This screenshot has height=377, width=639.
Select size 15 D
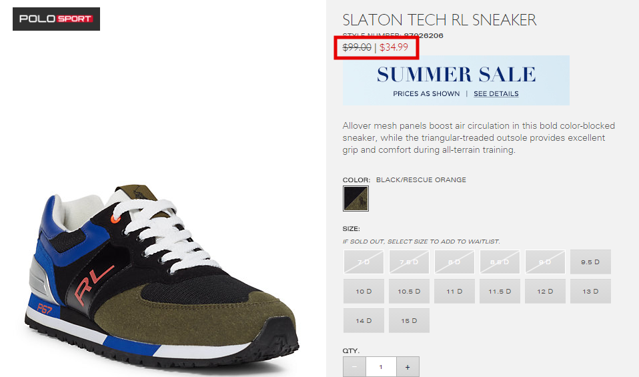[409, 321]
